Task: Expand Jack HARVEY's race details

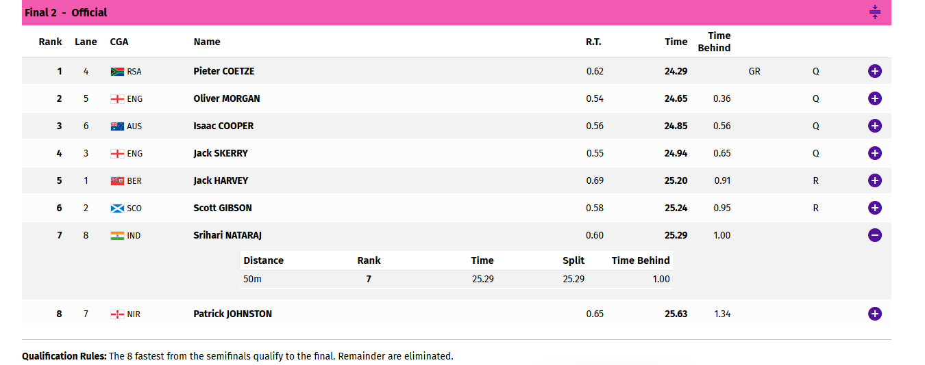Action: 874,180
